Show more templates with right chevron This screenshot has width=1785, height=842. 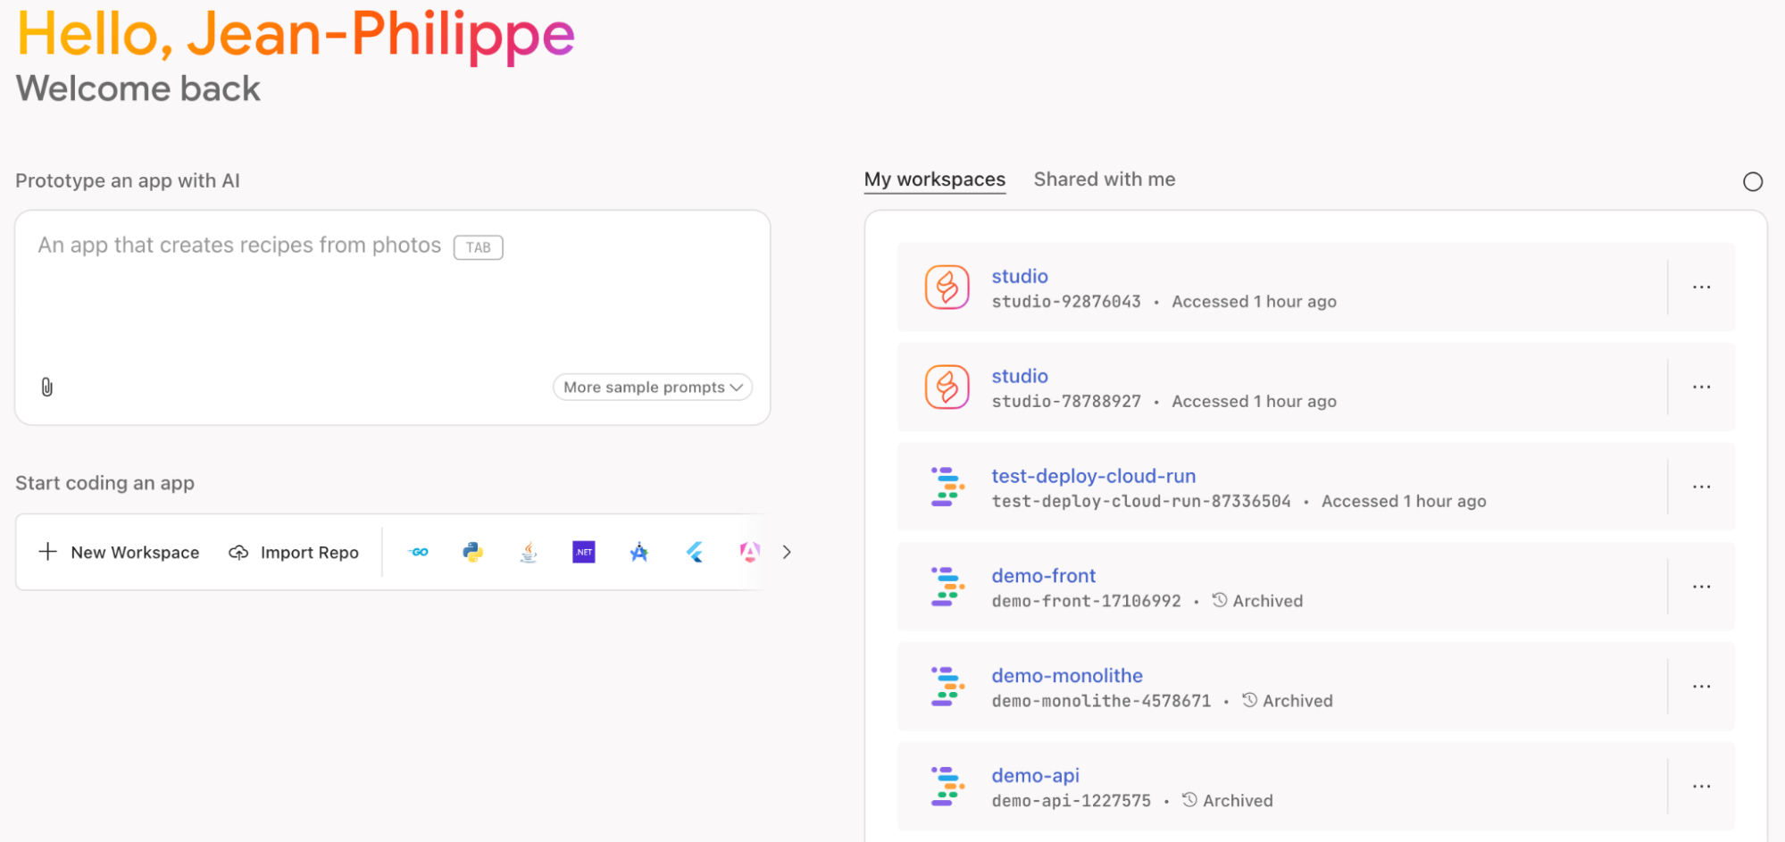click(x=787, y=553)
